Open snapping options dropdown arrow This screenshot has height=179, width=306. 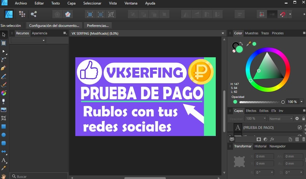[x=290, y=14]
